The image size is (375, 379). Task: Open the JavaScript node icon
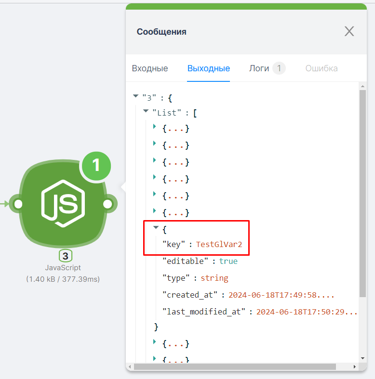tap(63, 204)
